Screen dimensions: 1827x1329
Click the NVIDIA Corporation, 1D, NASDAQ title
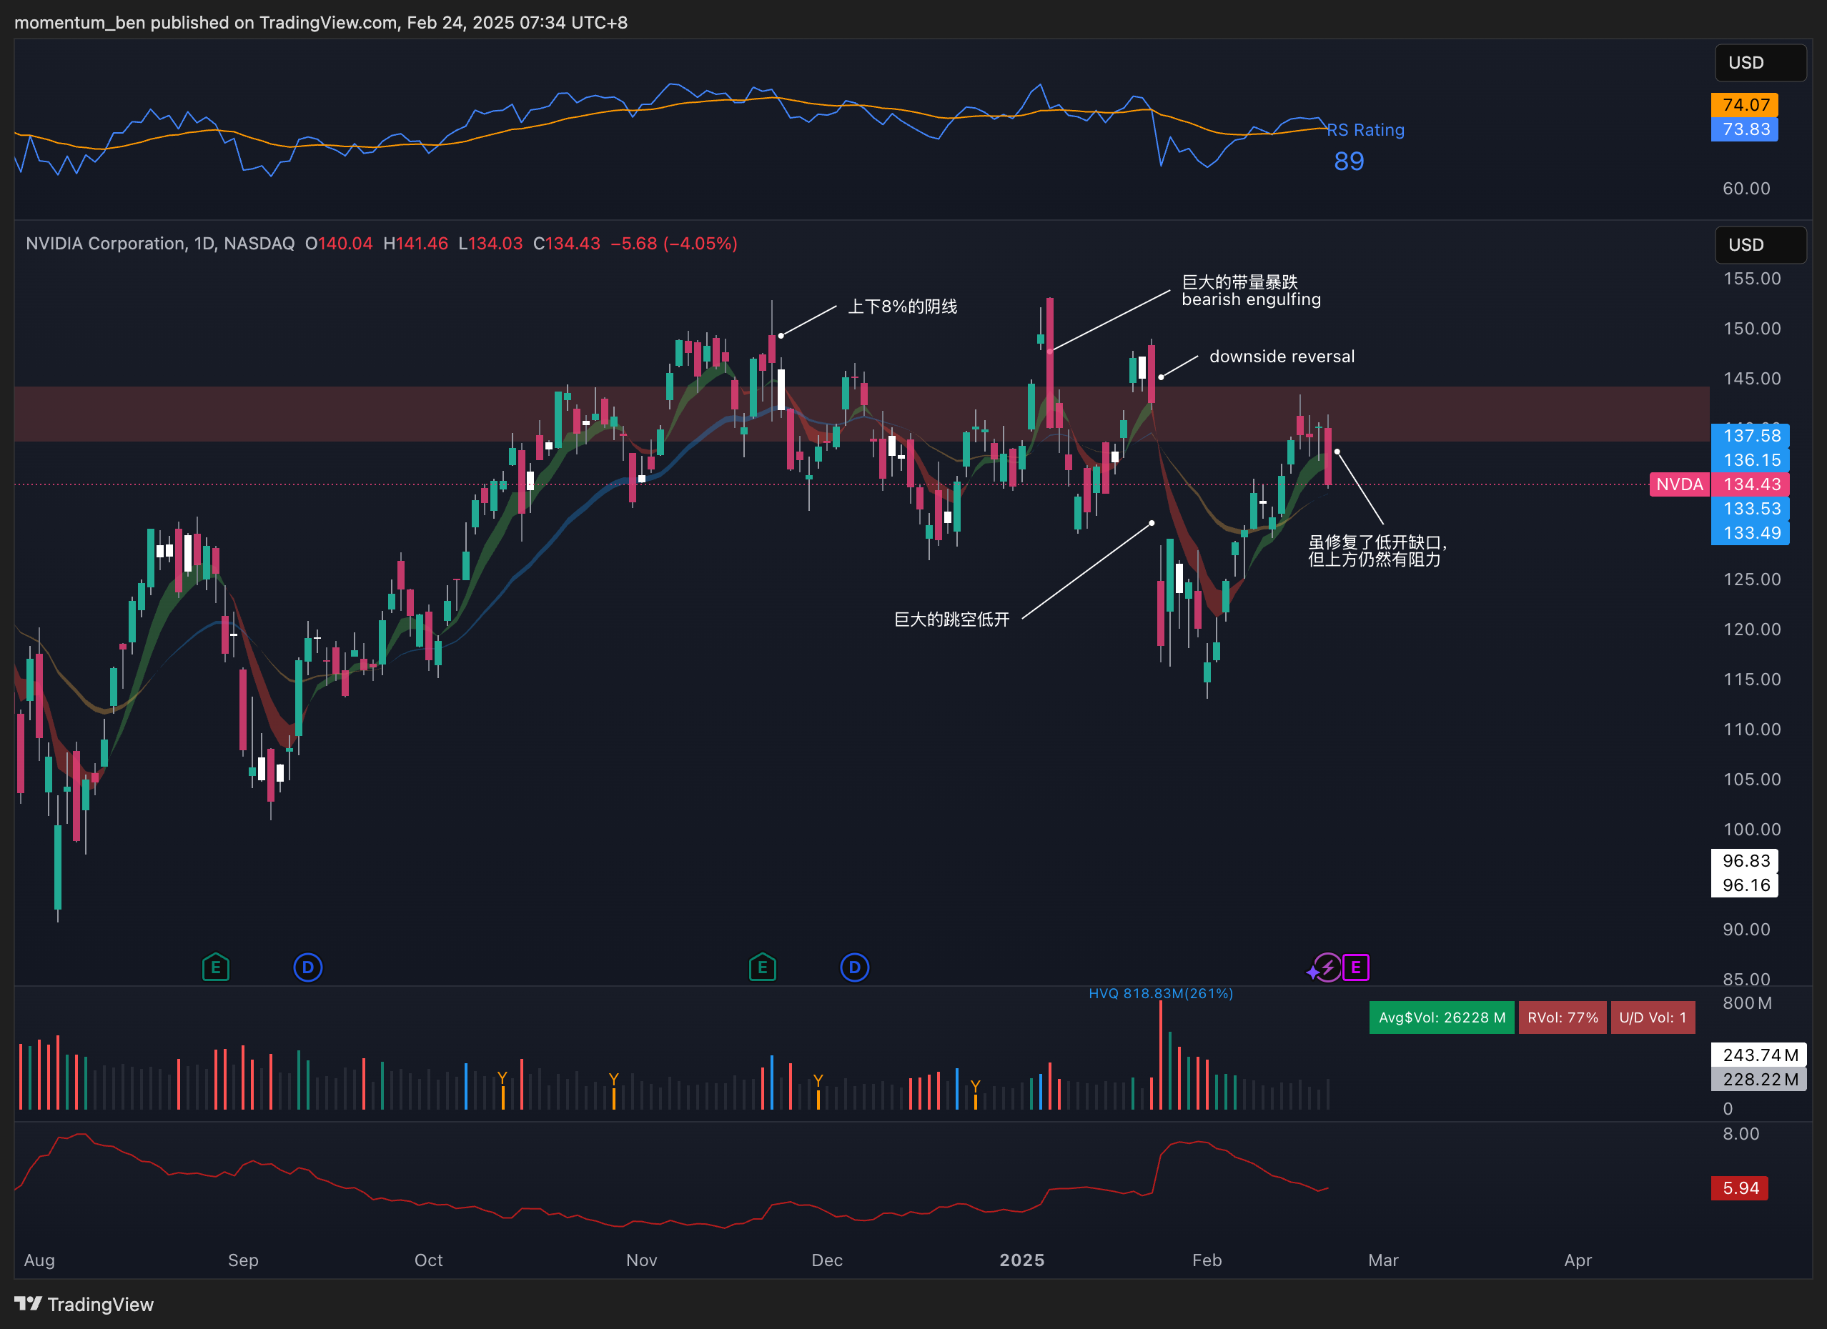coord(159,243)
